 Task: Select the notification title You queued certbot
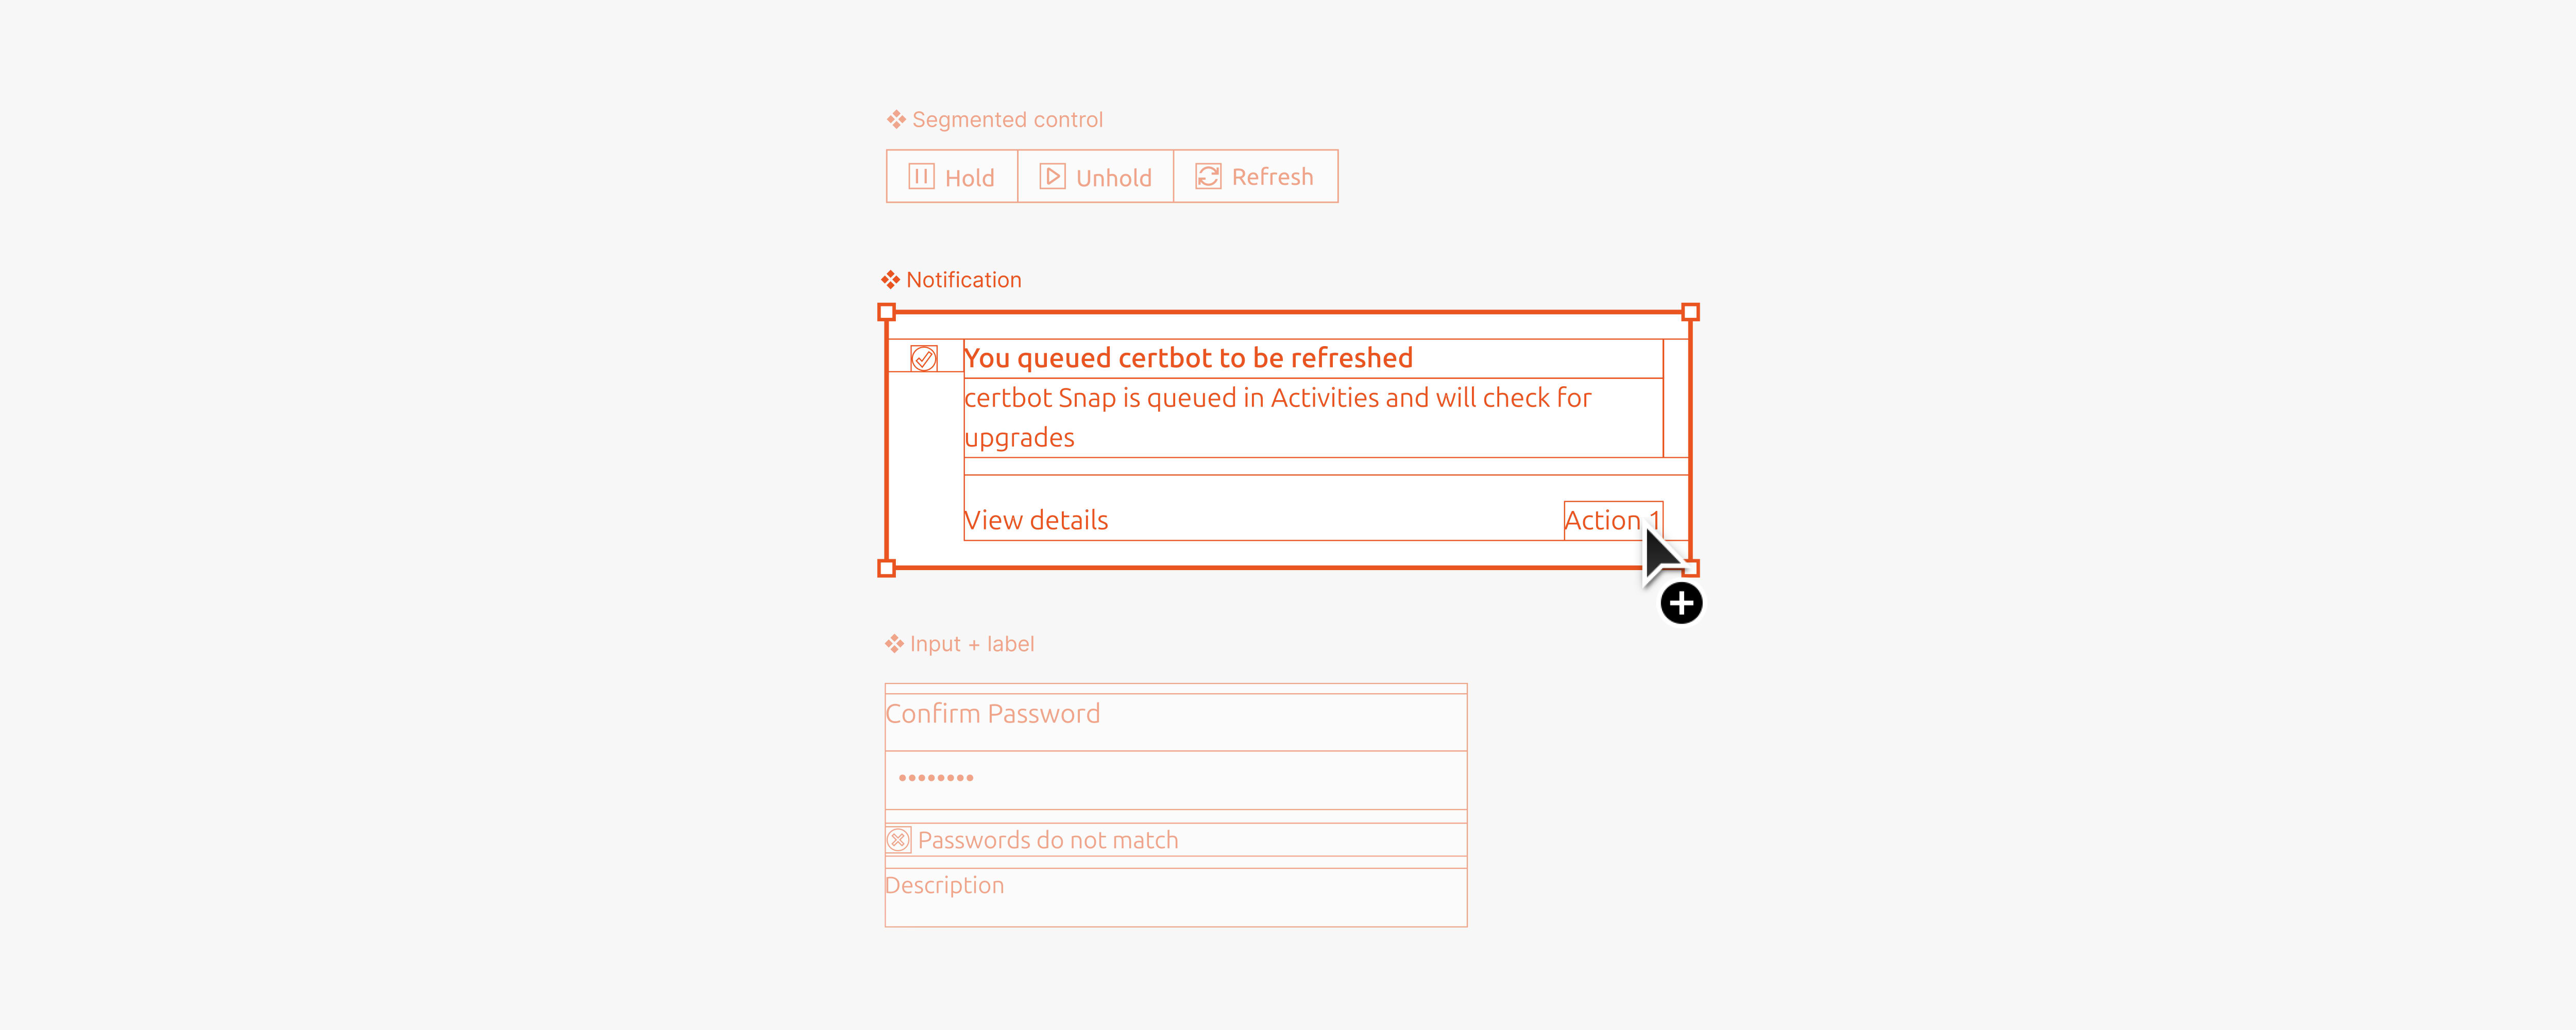coord(1188,357)
